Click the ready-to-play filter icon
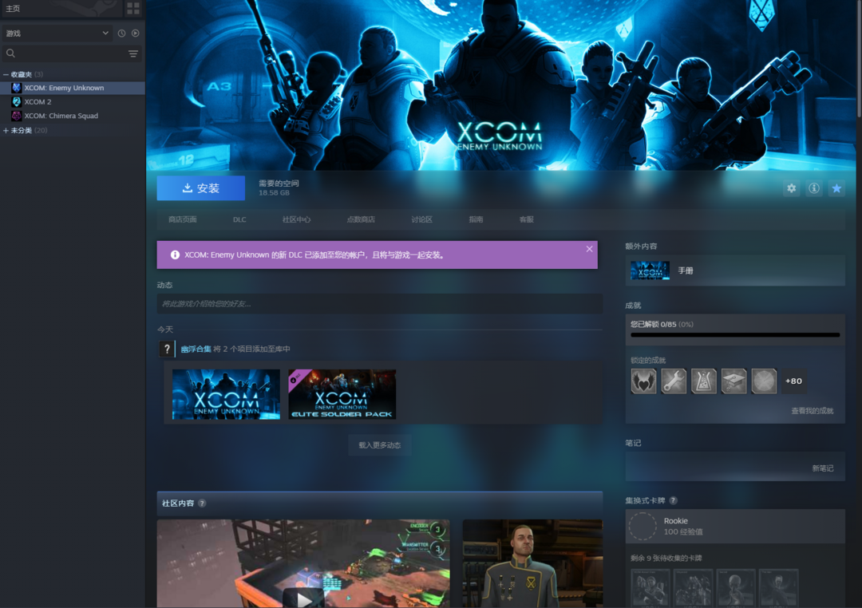The width and height of the screenshot is (862, 608). pyautogui.click(x=135, y=34)
